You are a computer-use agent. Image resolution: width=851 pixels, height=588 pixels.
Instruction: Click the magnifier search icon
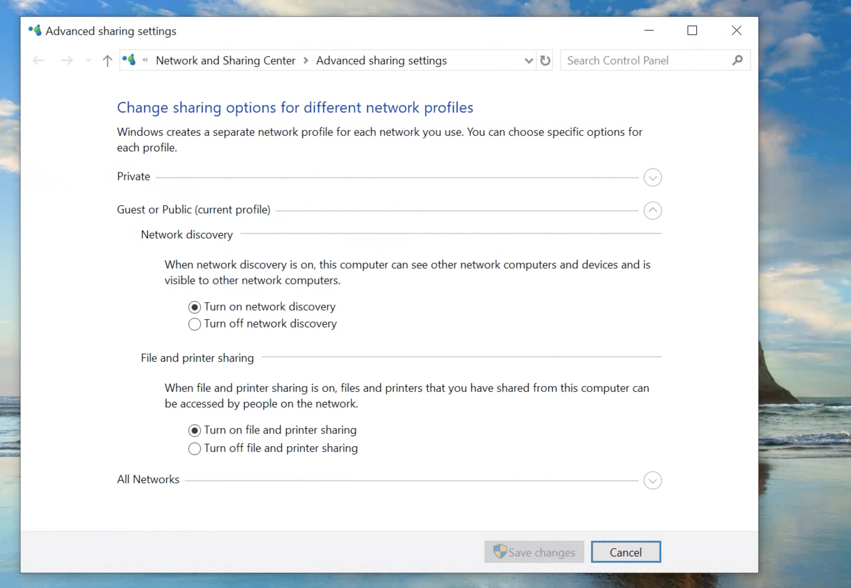737,60
